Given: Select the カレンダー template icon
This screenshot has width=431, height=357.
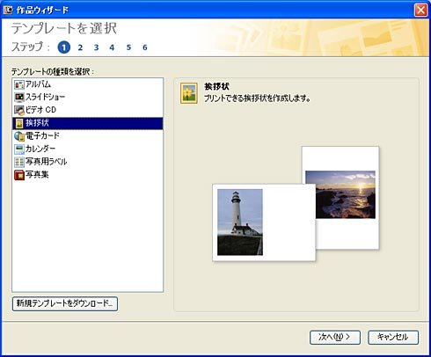Looking at the screenshot, I should click(x=19, y=149).
